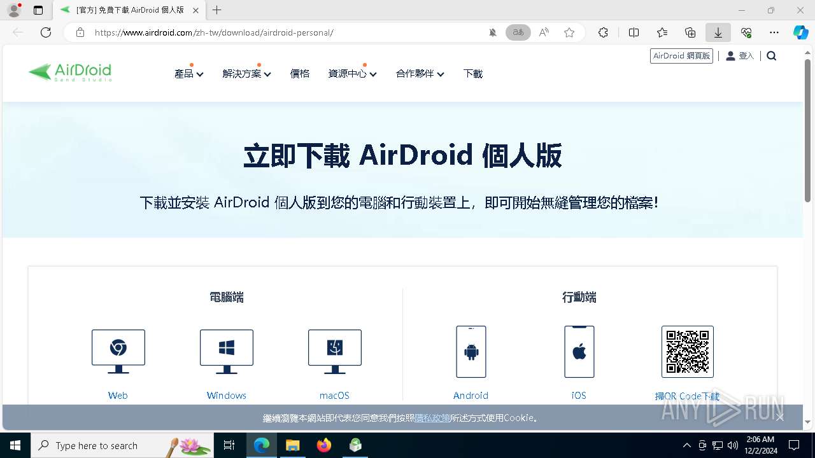Dismiss the cookie notice banner
The image size is (815, 458).
[x=780, y=417]
